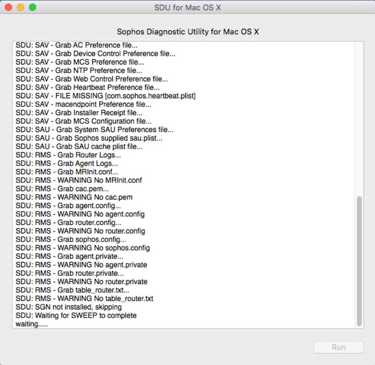
Task: Click the log pane scrollbar thumb
Action: click(x=359, y=261)
